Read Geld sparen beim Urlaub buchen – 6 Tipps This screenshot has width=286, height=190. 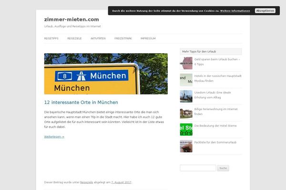click(x=217, y=62)
